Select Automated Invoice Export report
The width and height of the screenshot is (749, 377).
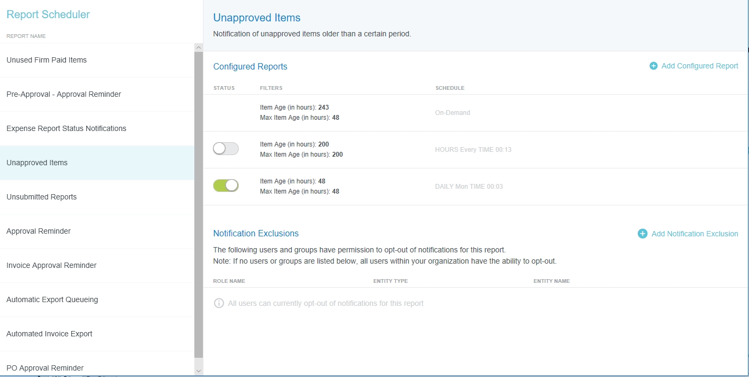(x=49, y=334)
